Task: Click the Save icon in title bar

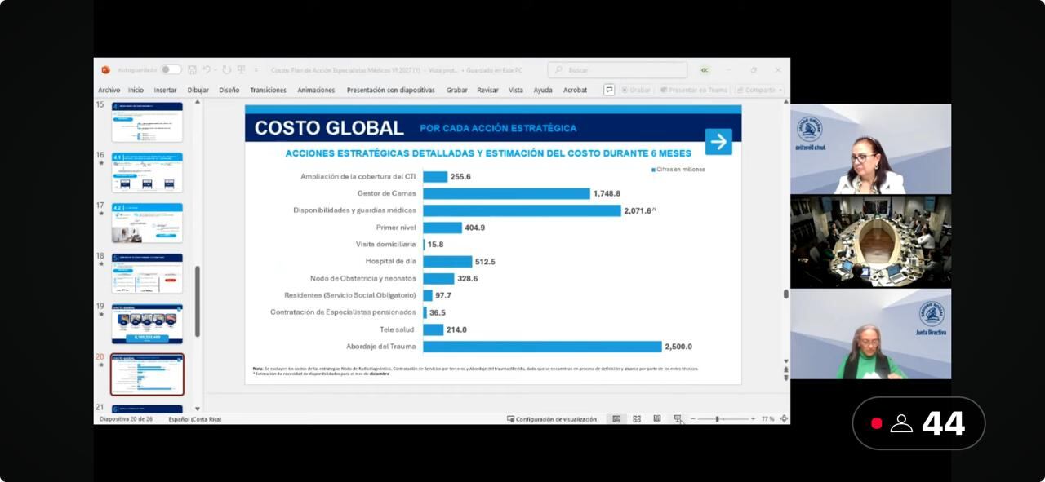Action: pyautogui.click(x=192, y=70)
